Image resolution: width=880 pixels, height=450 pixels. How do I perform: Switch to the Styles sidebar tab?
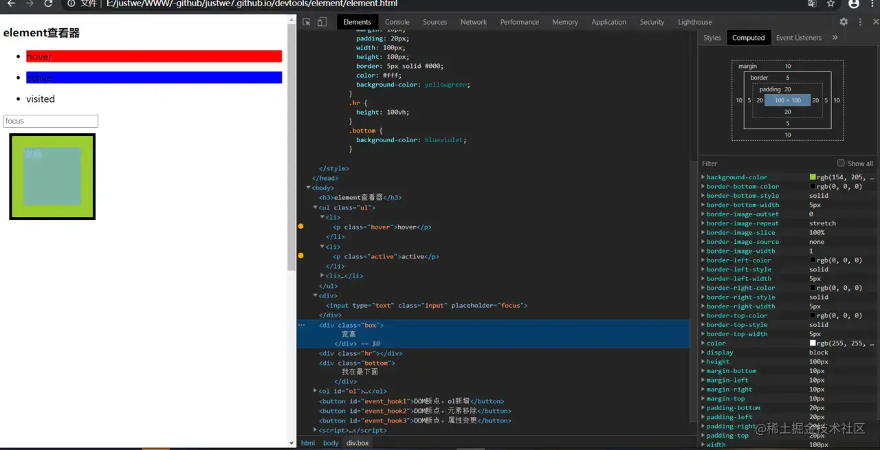click(x=712, y=38)
